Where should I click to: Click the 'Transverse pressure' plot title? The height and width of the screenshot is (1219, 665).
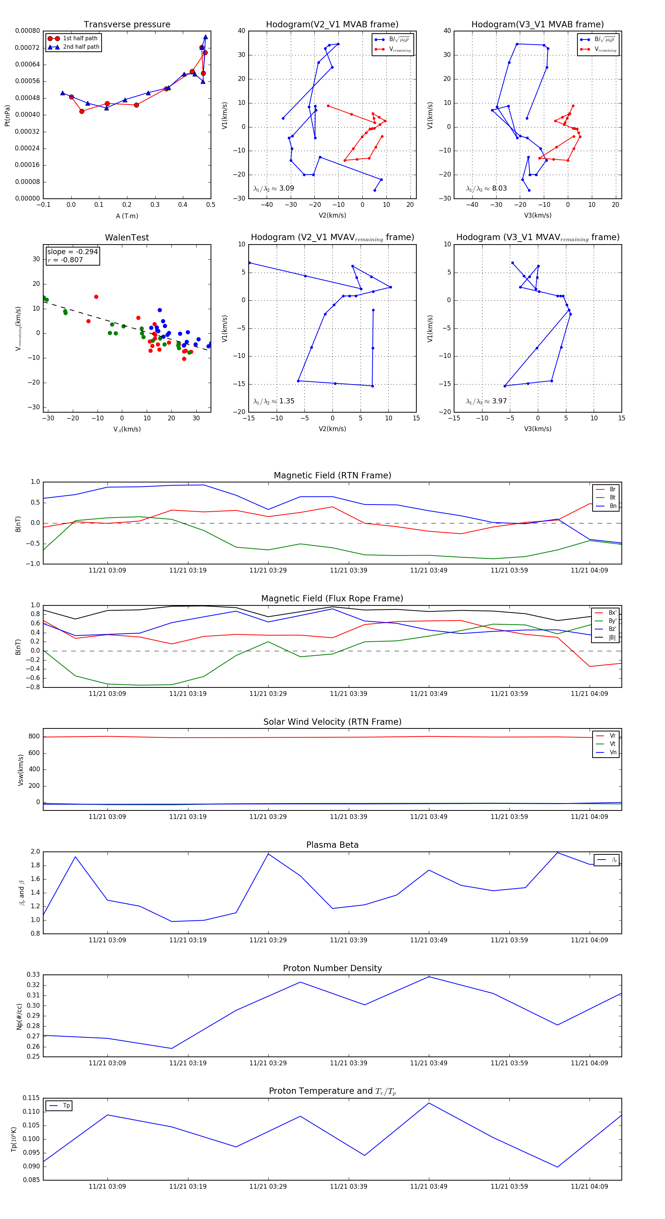[x=127, y=25]
